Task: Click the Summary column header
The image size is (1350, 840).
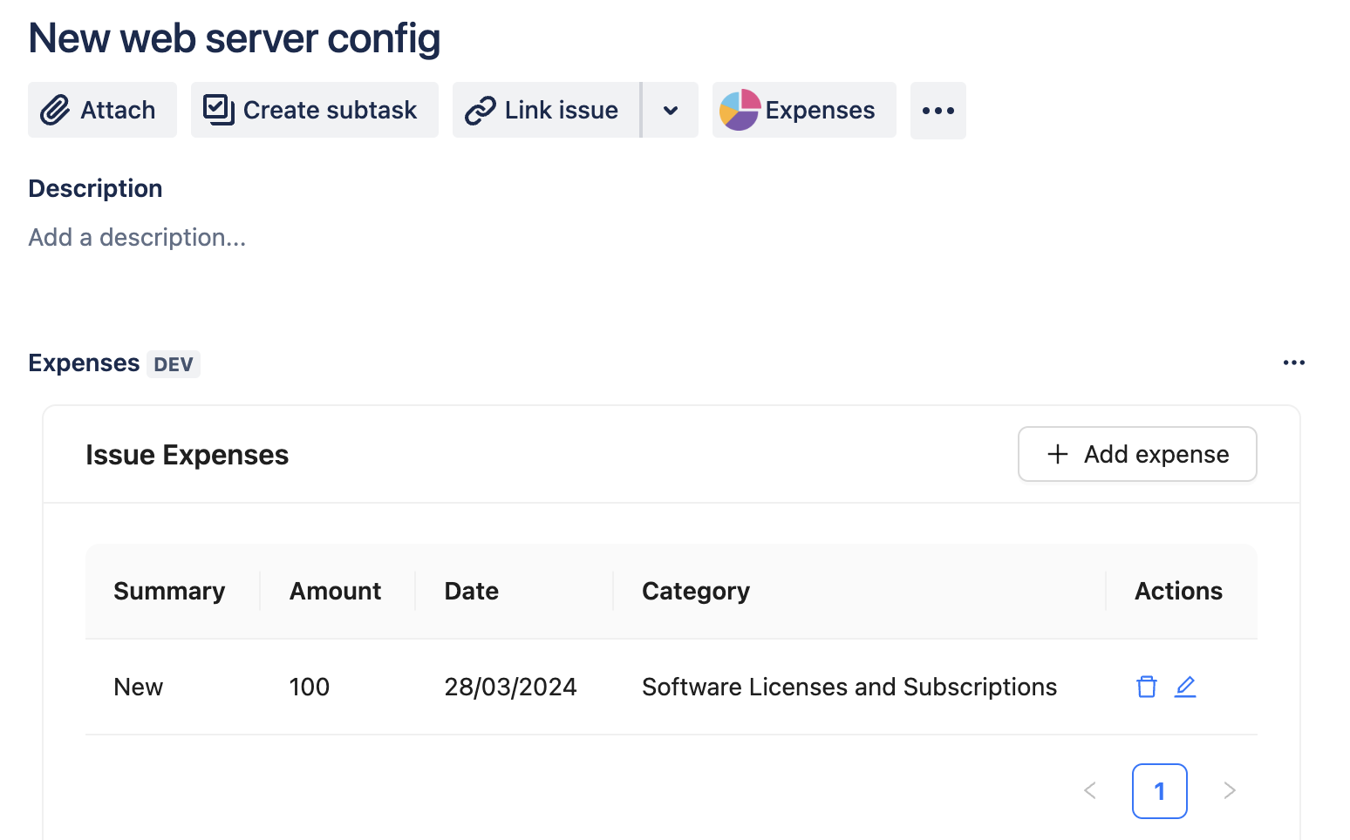Action: tap(169, 592)
